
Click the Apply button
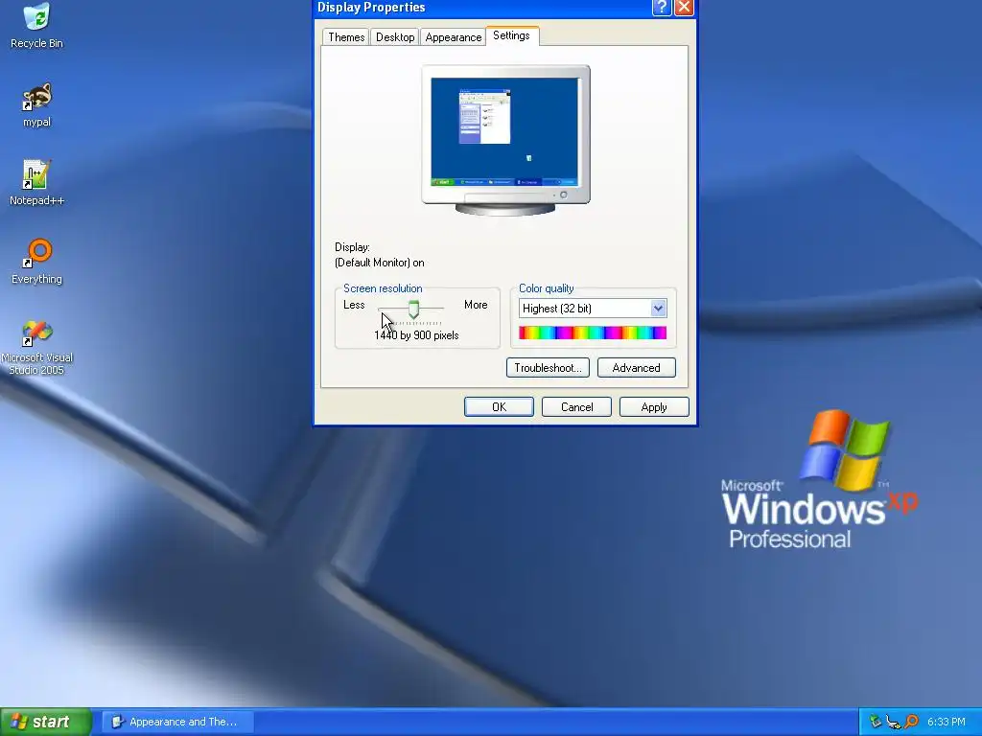pyautogui.click(x=654, y=406)
